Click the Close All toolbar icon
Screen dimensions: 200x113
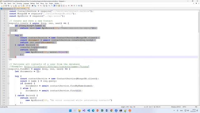14,6
